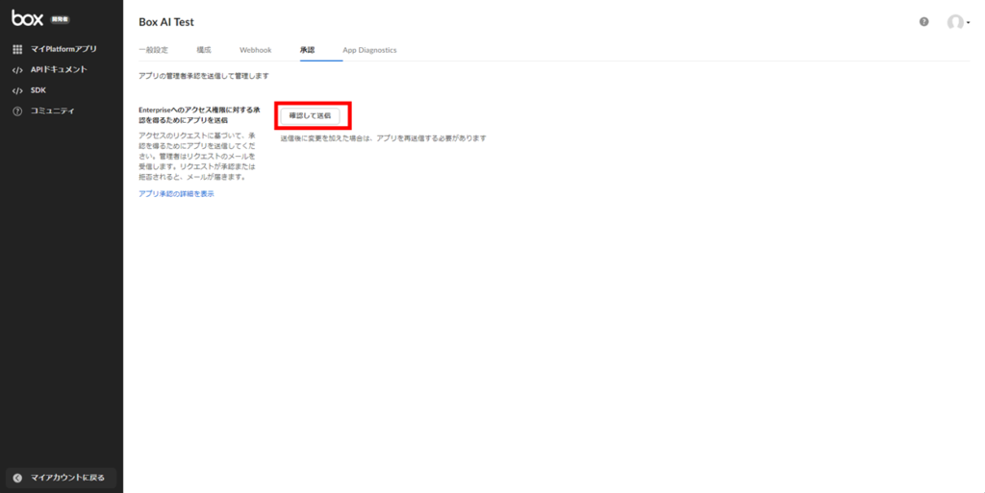Click the back arrow icon at sidebar bottom
Image resolution: width=985 pixels, height=493 pixels.
(17, 478)
